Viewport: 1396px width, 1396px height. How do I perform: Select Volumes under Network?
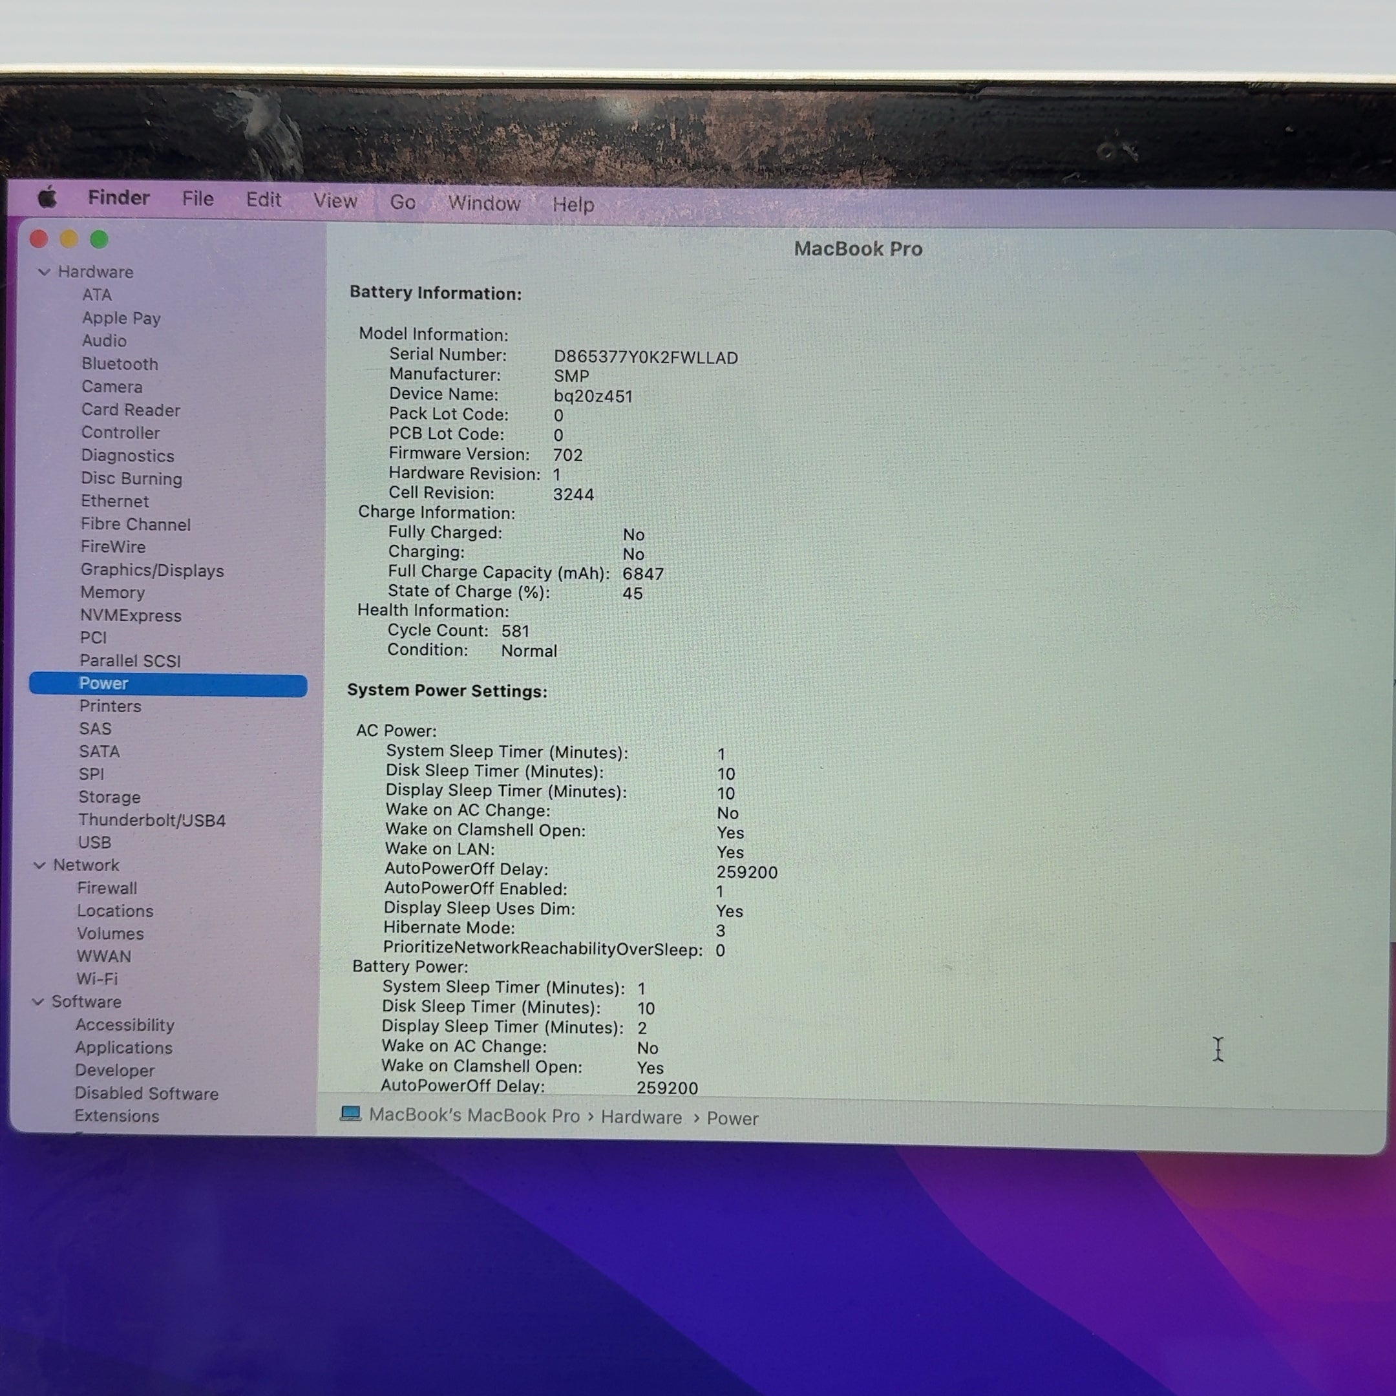pyautogui.click(x=111, y=933)
